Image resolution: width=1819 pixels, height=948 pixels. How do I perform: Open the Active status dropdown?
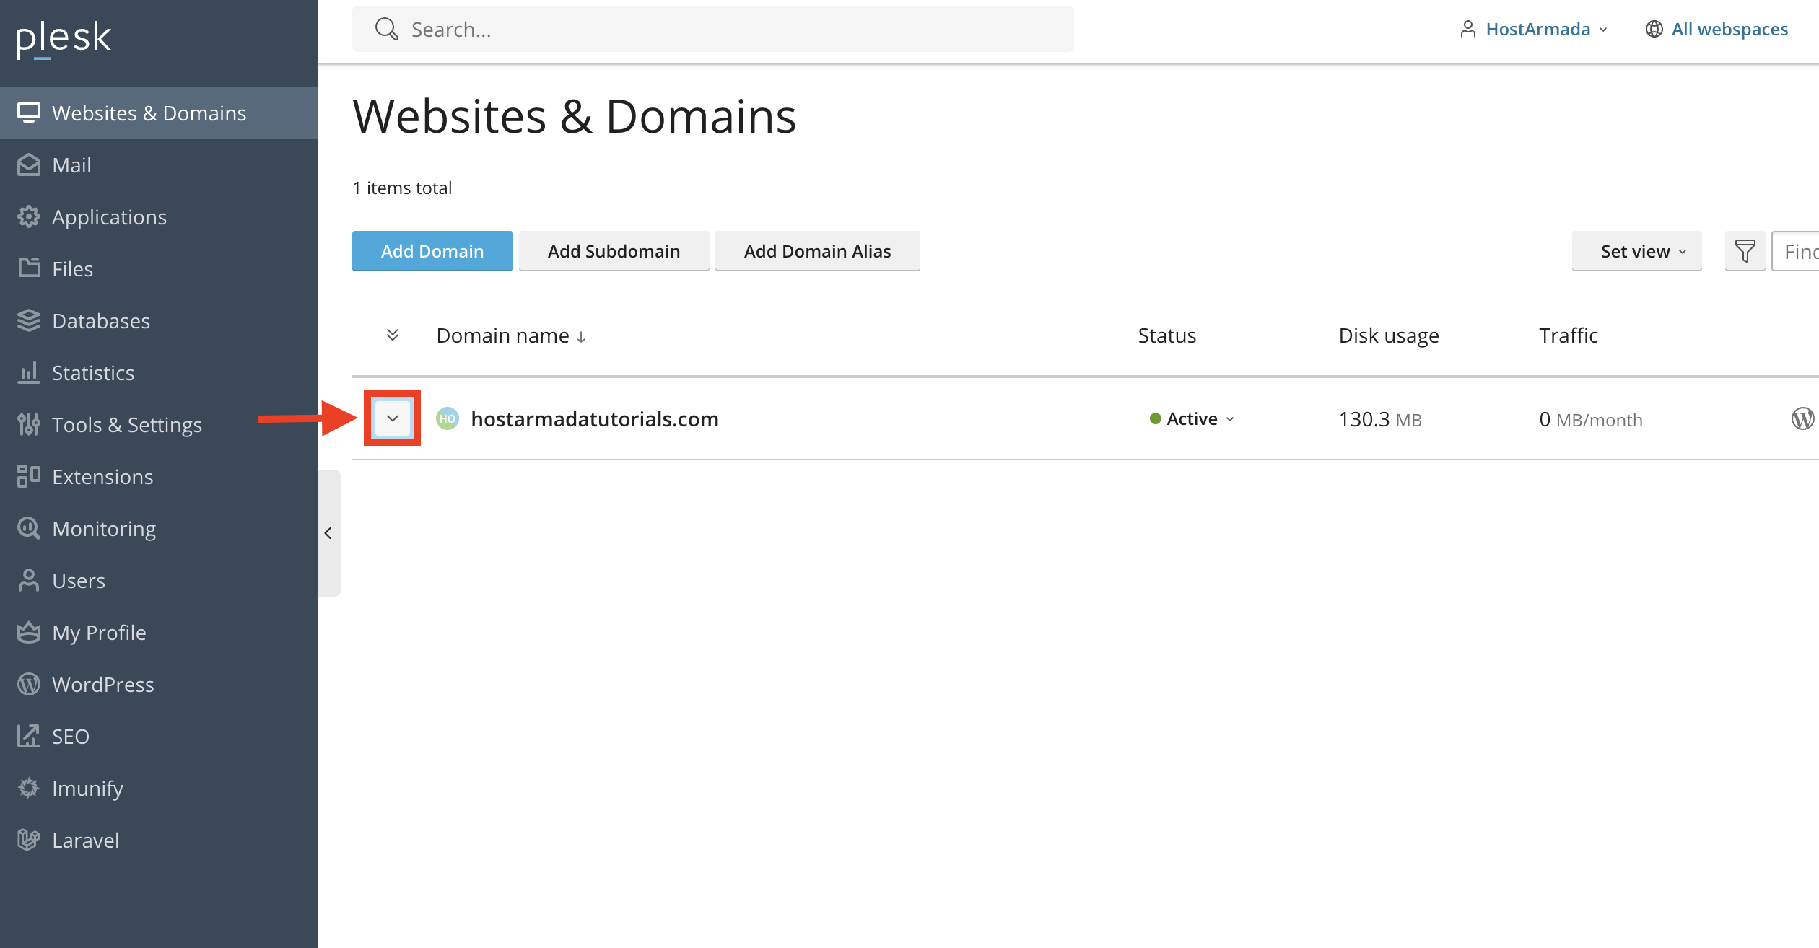(x=1192, y=418)
